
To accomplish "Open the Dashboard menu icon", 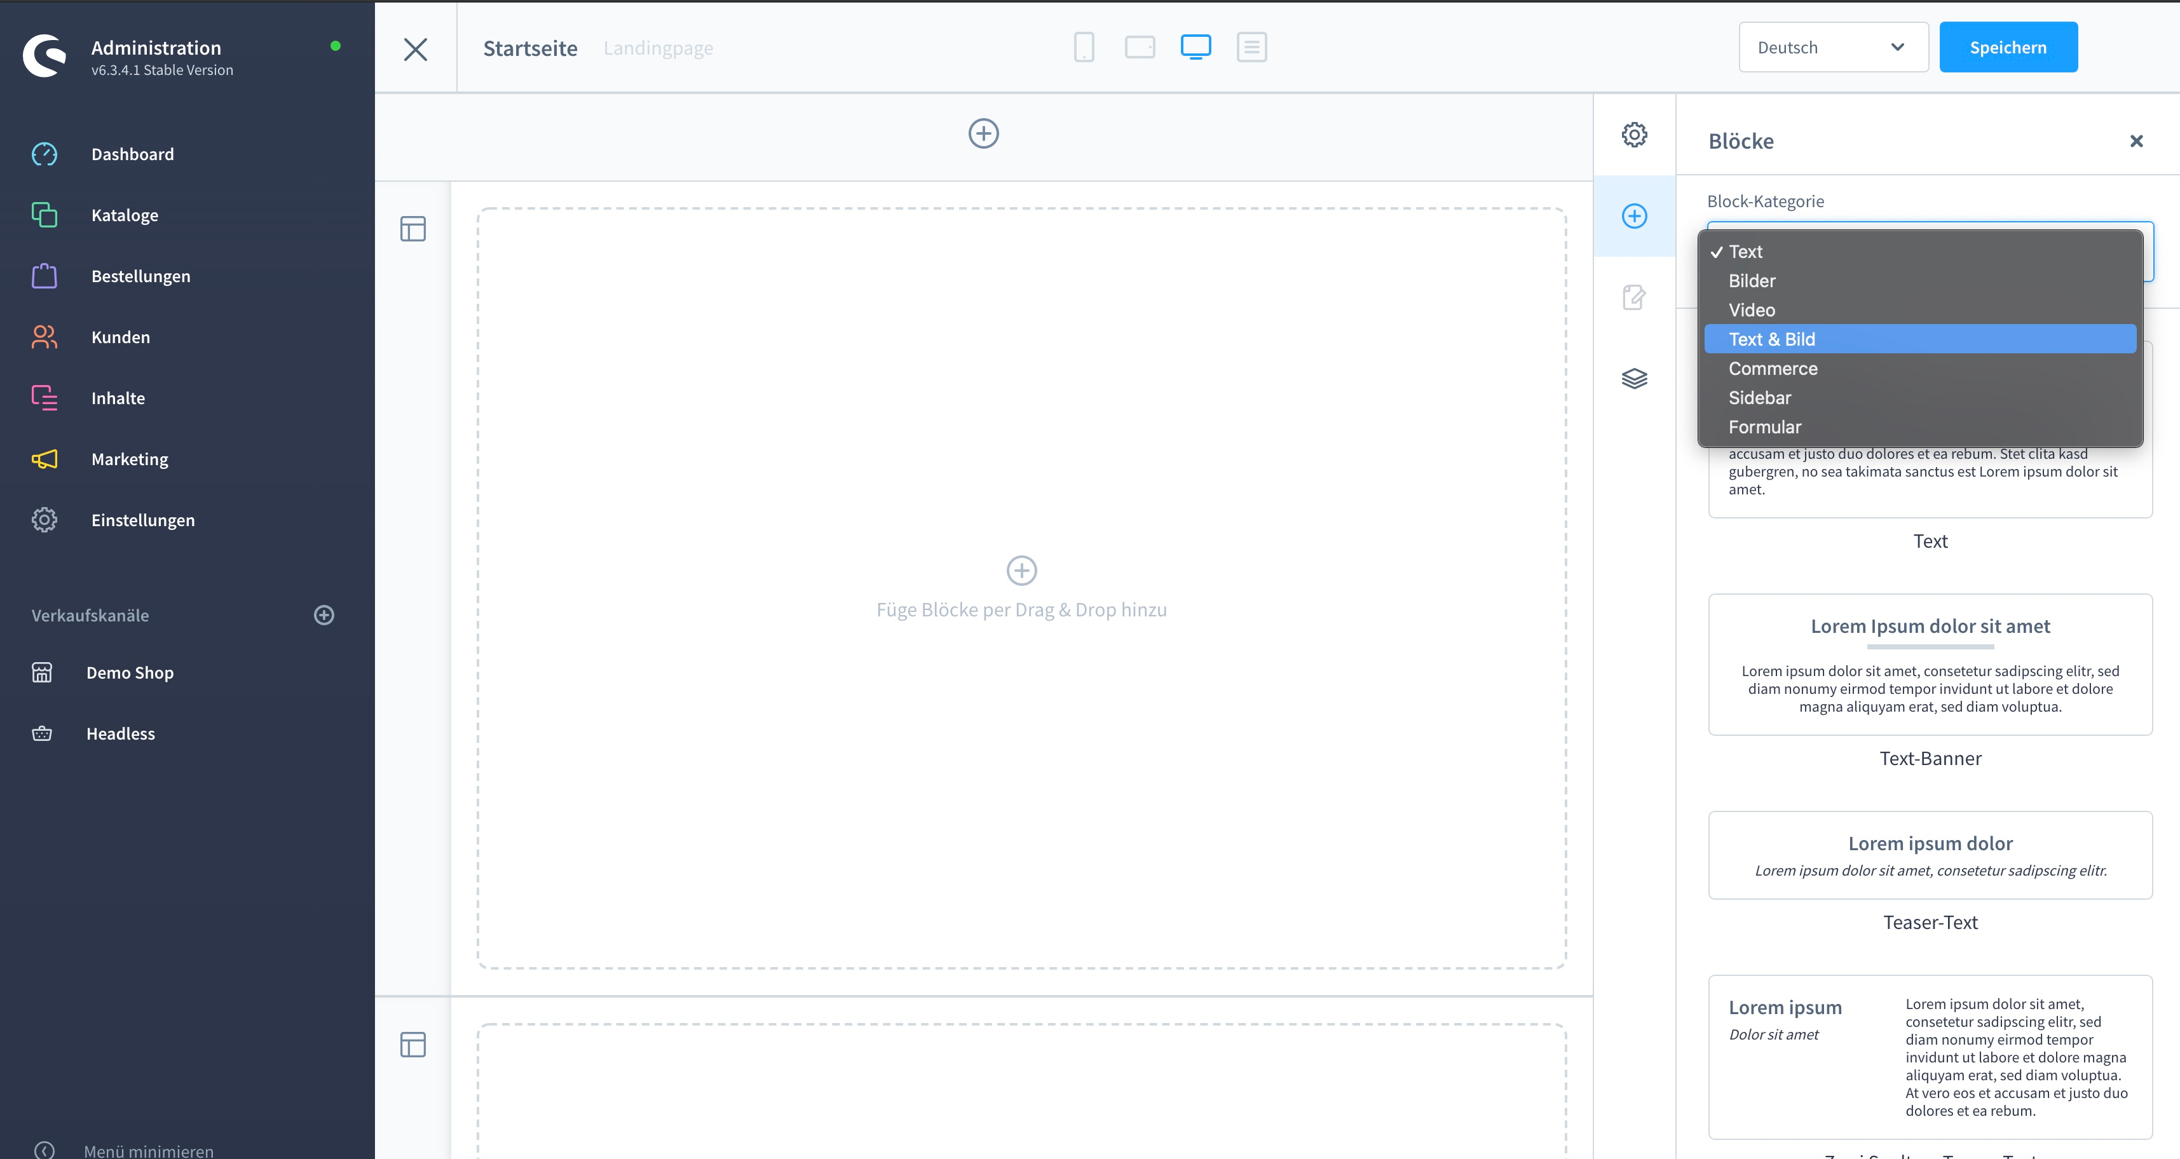I will point(44,154).
